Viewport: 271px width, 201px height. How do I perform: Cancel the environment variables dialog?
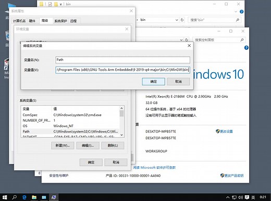116,162
